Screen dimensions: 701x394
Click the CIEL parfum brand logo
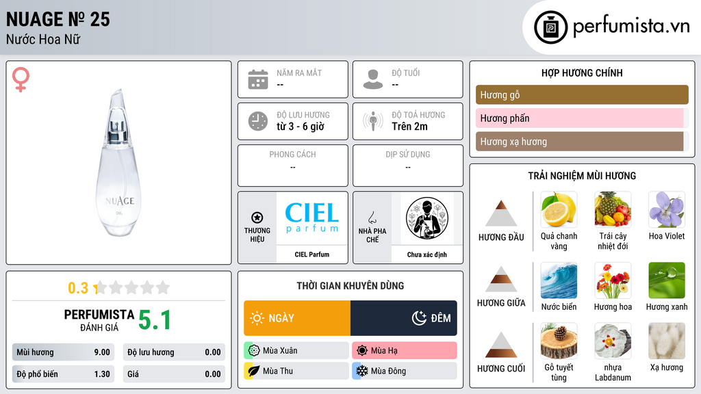(311, 218)
